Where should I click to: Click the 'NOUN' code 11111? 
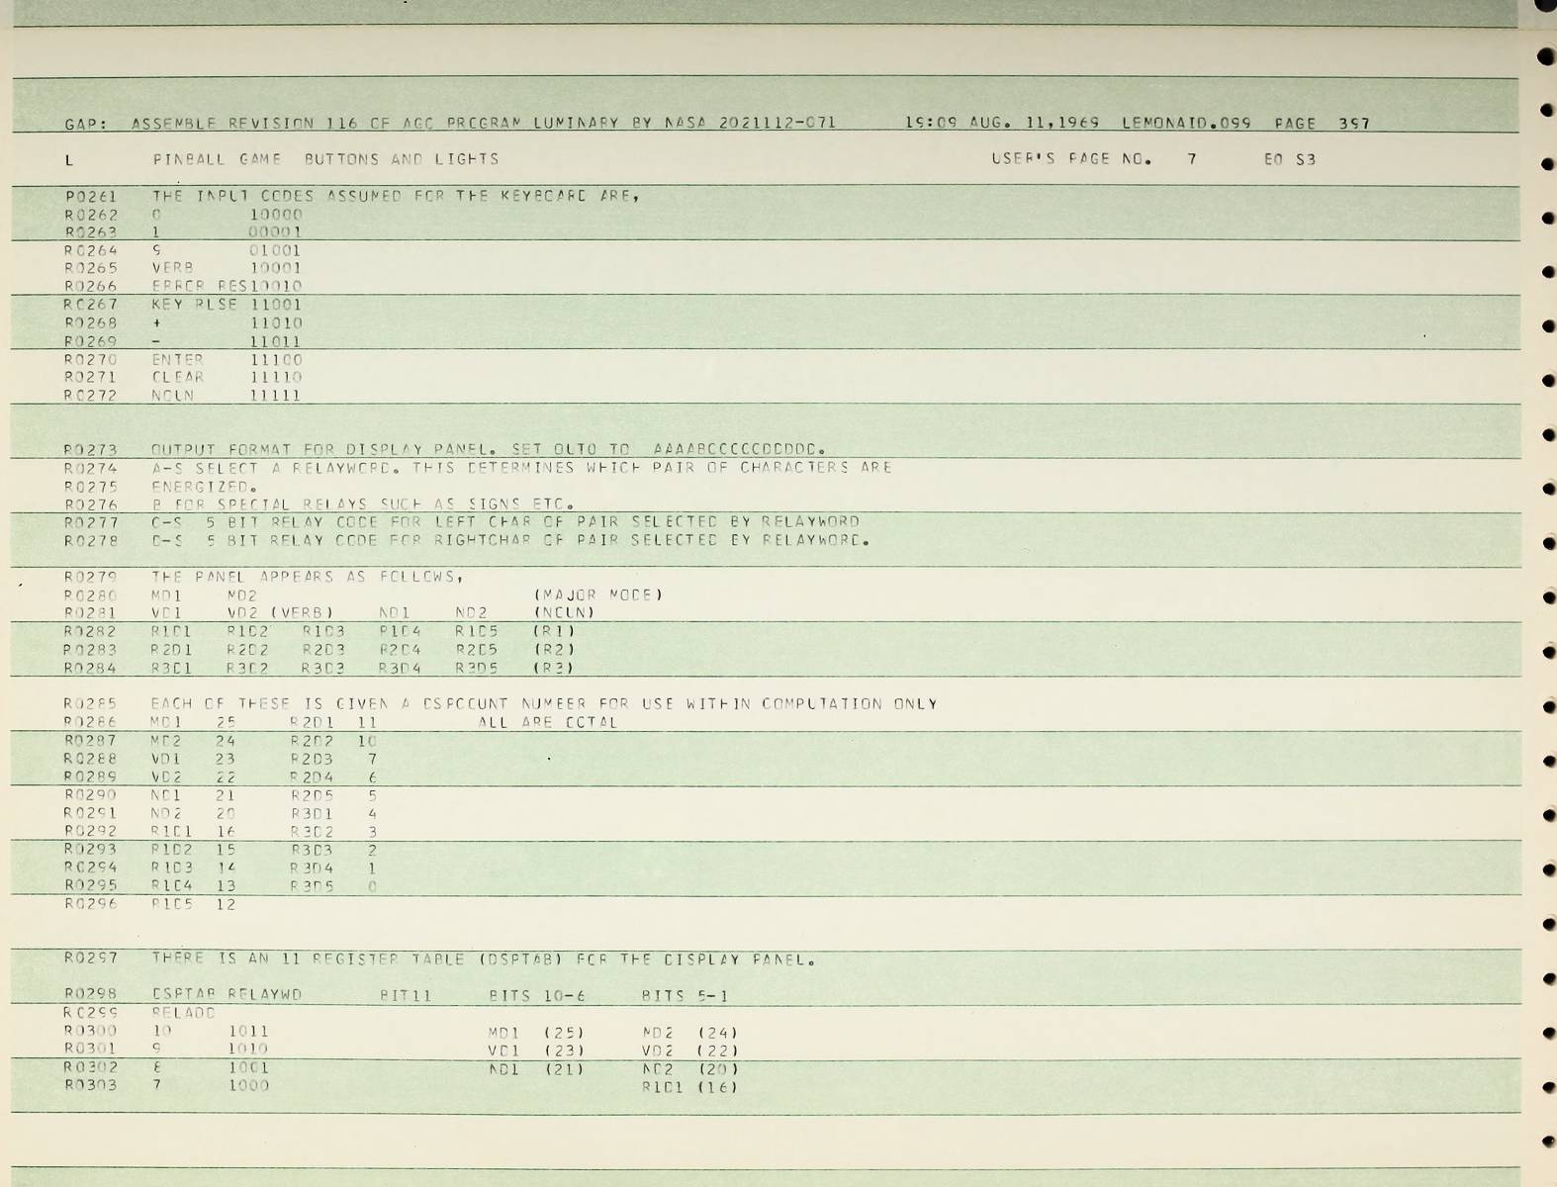[275, 396]
